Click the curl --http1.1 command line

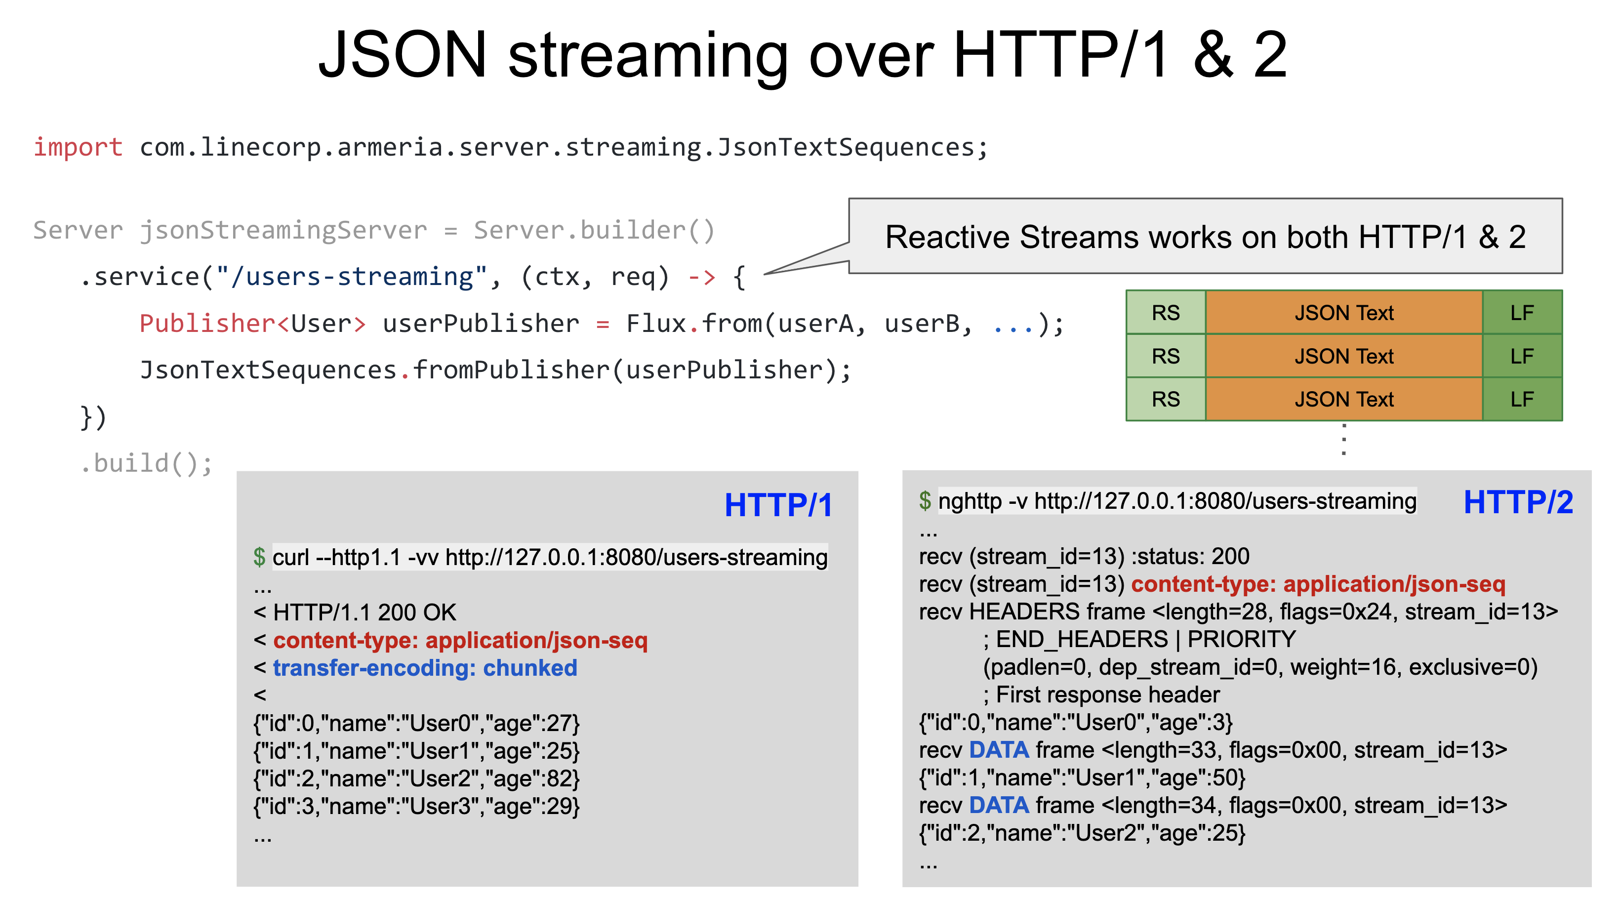pos(549,557)
